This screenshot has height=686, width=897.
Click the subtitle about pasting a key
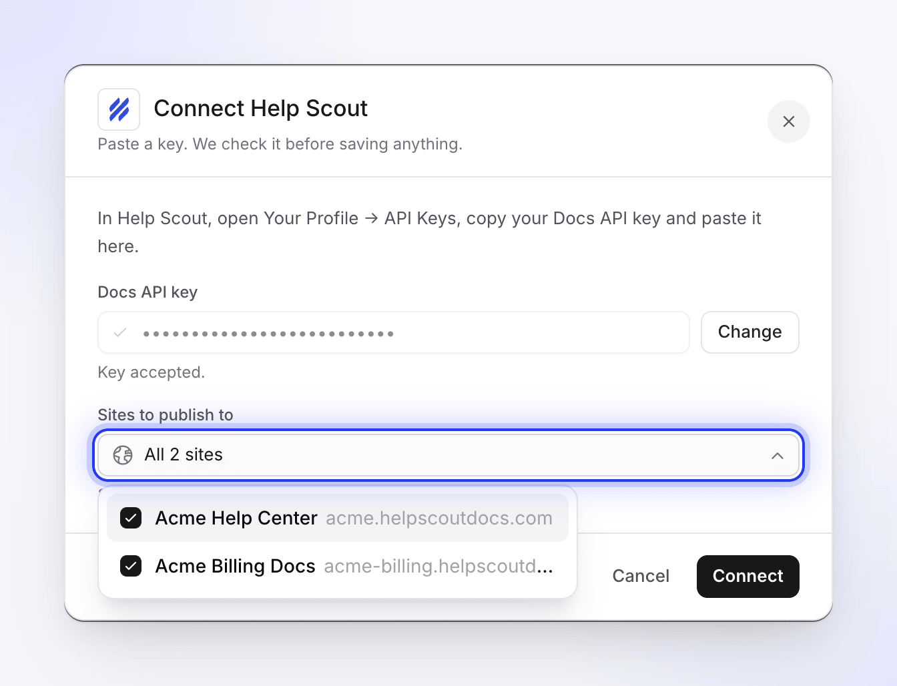click(280, 144)
